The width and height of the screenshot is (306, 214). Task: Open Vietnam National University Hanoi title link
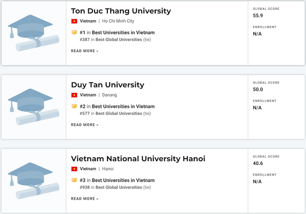[x=138, y=159]
